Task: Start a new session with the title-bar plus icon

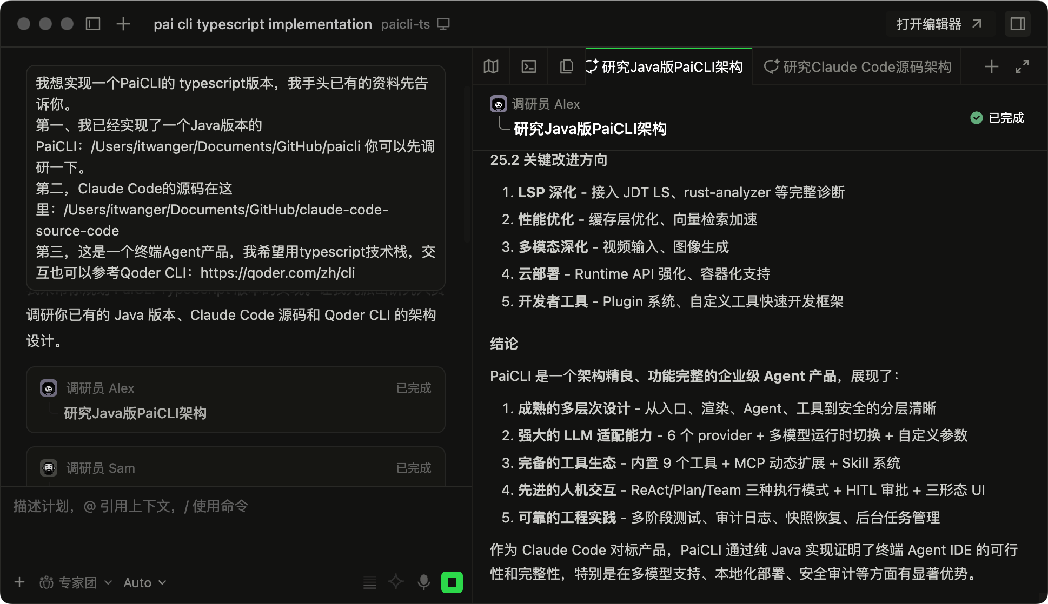Action: 123,24
